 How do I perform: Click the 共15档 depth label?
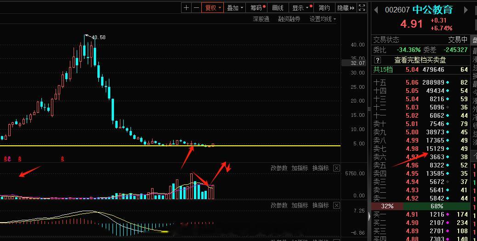point(383,70)
